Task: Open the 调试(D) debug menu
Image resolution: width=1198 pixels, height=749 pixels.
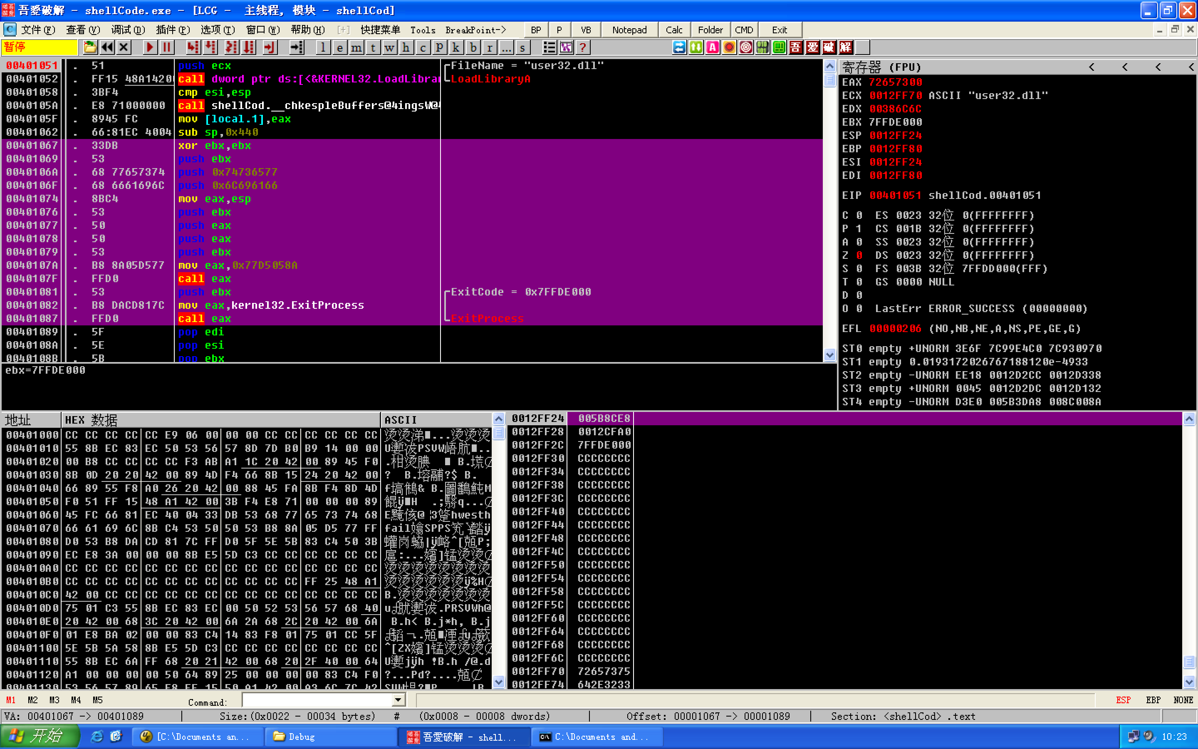Action: point(128,30)
